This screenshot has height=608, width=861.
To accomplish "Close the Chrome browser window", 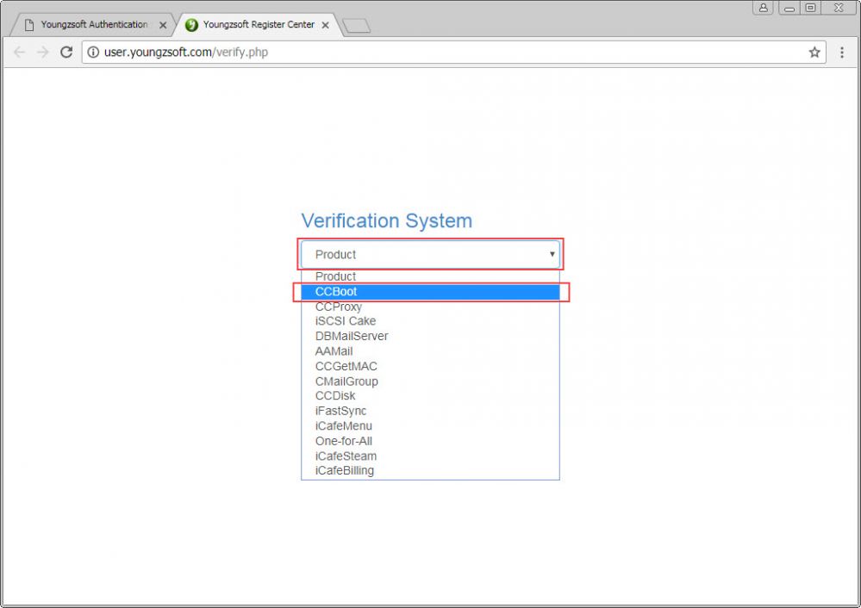I will [x=839, y=8].
